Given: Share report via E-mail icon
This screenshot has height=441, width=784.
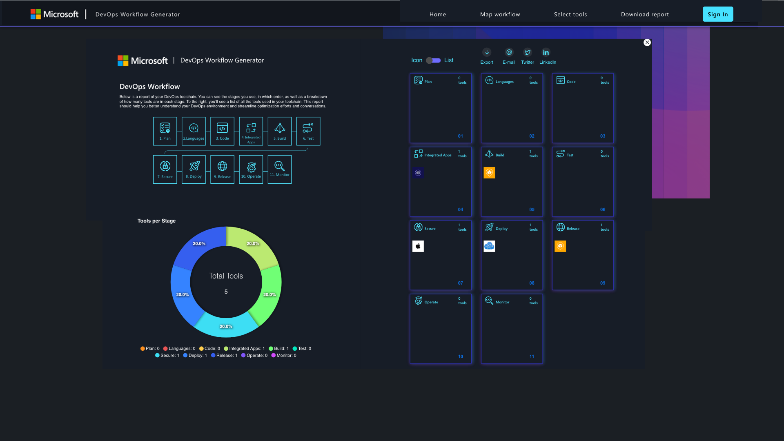Looking at the screenshot, I should 509,52.
